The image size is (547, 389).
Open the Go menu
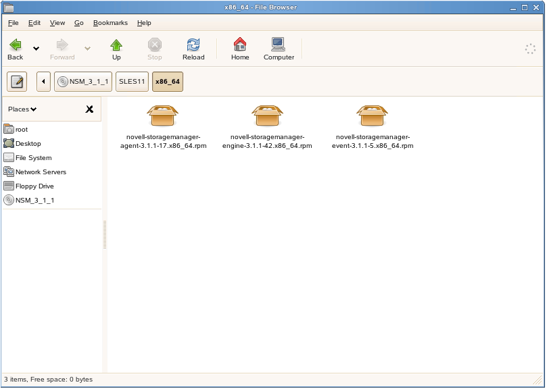pos(79,23)
